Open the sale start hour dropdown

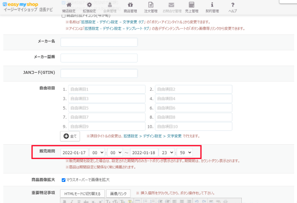pos(97,153)
